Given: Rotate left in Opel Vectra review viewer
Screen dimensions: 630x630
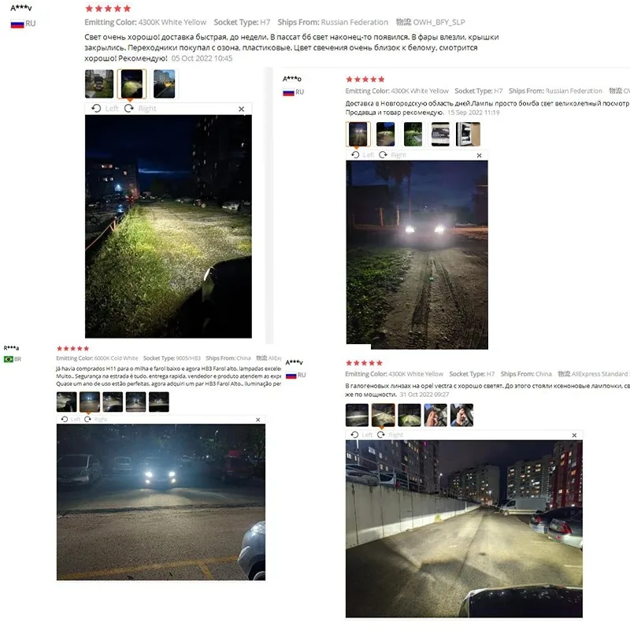Looking at the screenshot, I should click(361, 435).
